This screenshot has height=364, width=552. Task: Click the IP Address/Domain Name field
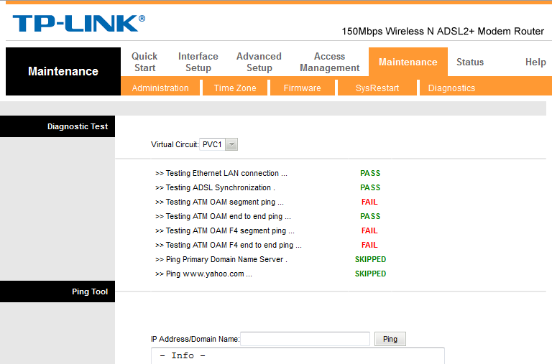point(305,339)
